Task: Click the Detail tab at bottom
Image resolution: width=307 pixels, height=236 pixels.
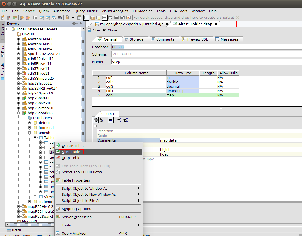Action: [14, 230]
